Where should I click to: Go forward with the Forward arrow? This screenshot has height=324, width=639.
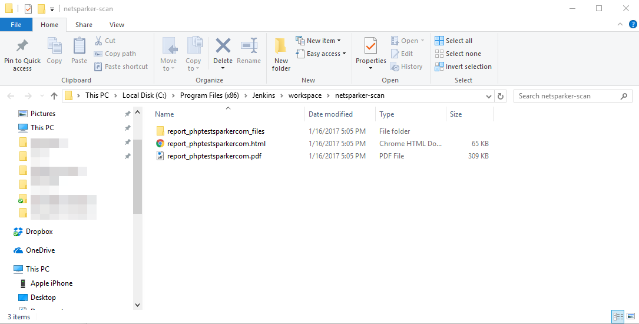pyautogui.click(x=28, y=96)
